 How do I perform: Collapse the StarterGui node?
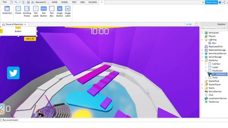click(202, 60)
